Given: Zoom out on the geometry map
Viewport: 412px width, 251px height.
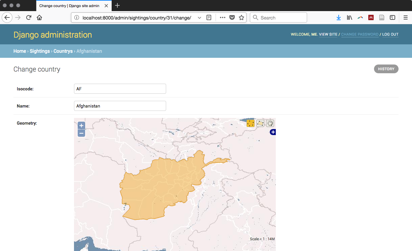Looking at the screenshot, I should tap(81, 133).
